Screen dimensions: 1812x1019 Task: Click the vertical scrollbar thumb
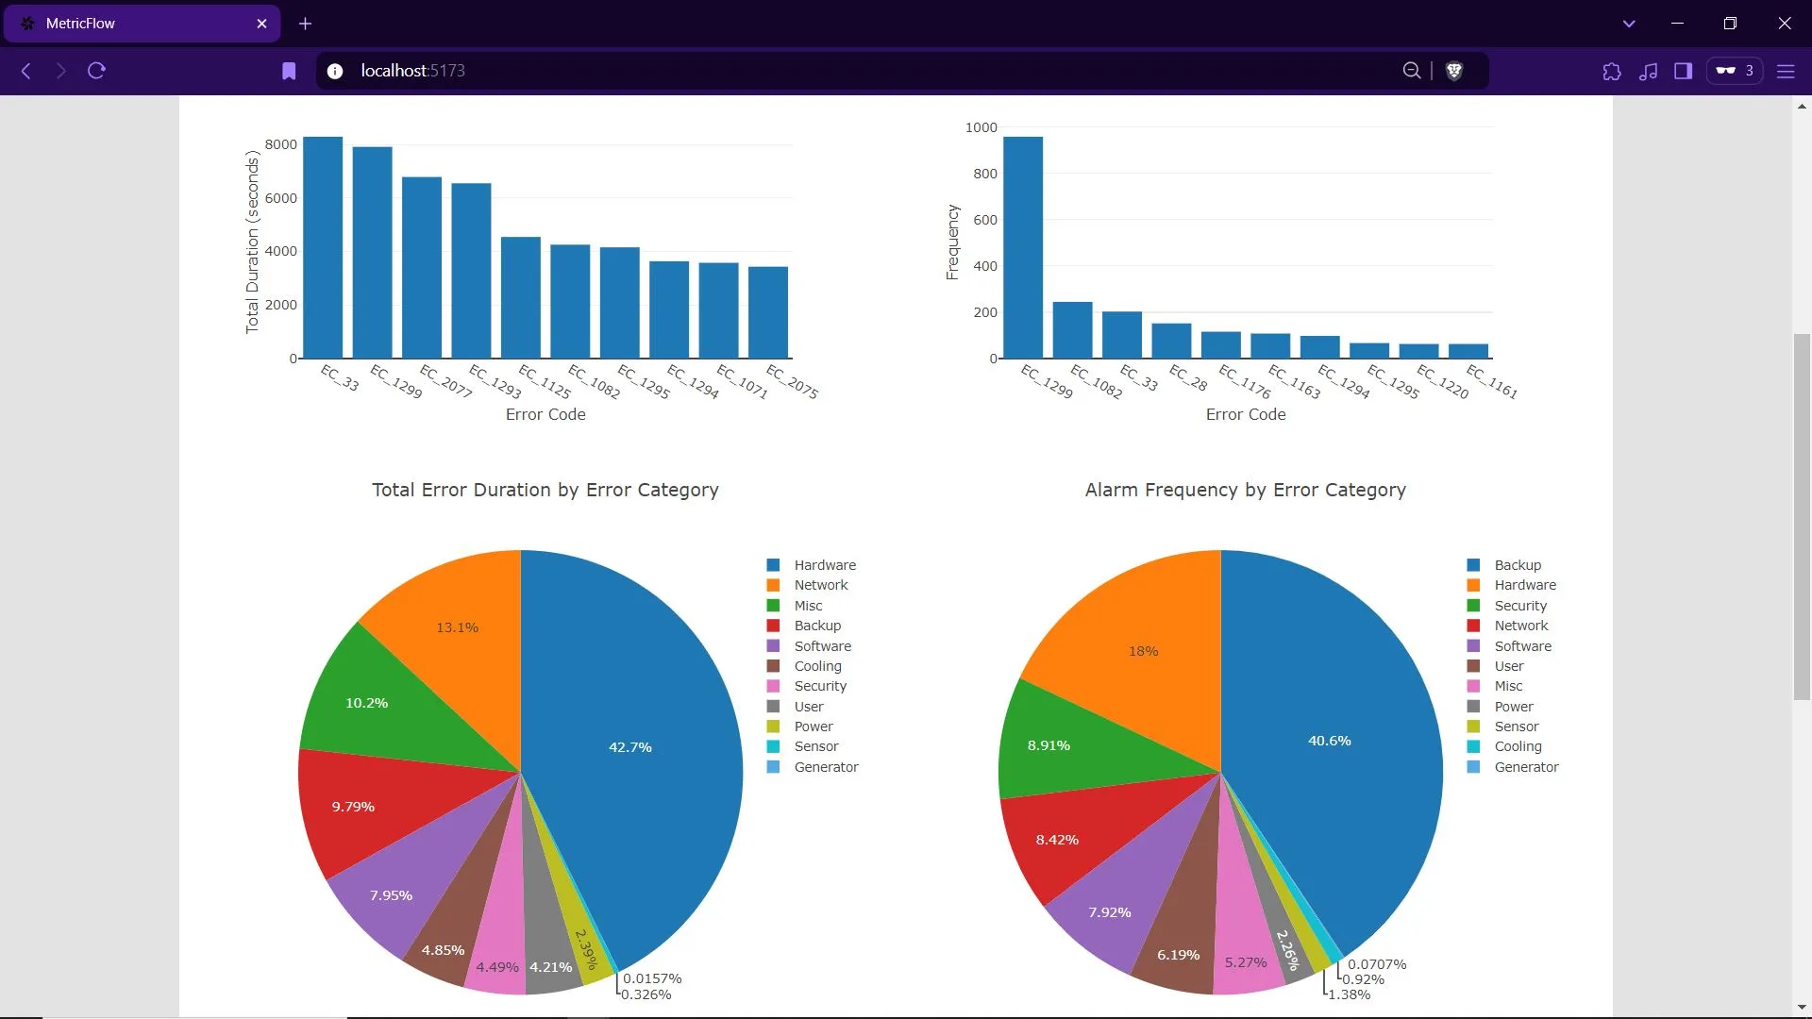pos(1802,517)
